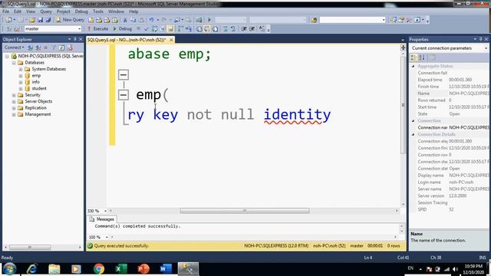Click the Refresh icon in Object Explorer toolbar
This screenshot has height=276, width=491.
point(61,48)
